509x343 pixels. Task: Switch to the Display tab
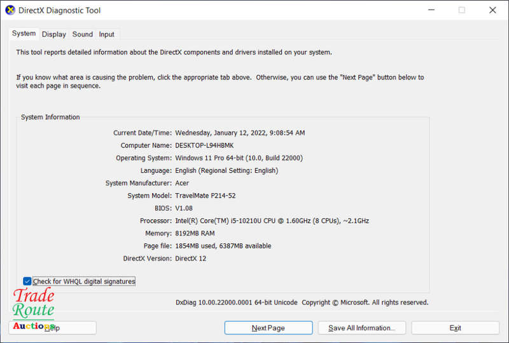(54, 34)
